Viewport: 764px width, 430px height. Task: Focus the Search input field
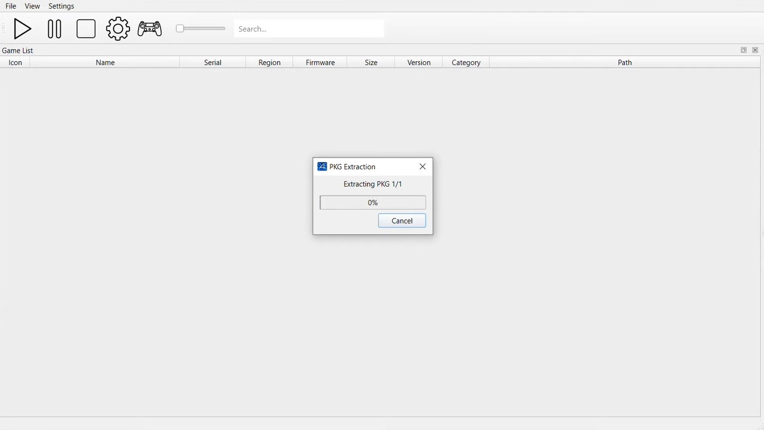309,29
